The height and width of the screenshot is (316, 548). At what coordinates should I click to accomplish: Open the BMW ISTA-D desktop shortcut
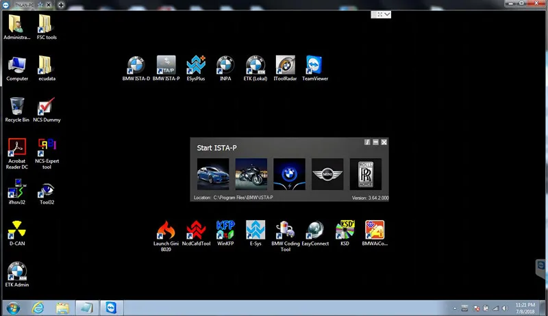[136, 68]
